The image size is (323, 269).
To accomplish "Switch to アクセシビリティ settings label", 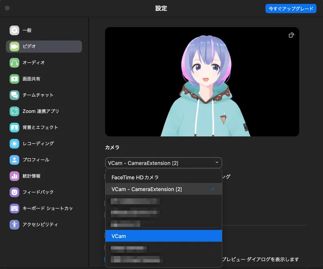I will [x=40, y=225].
